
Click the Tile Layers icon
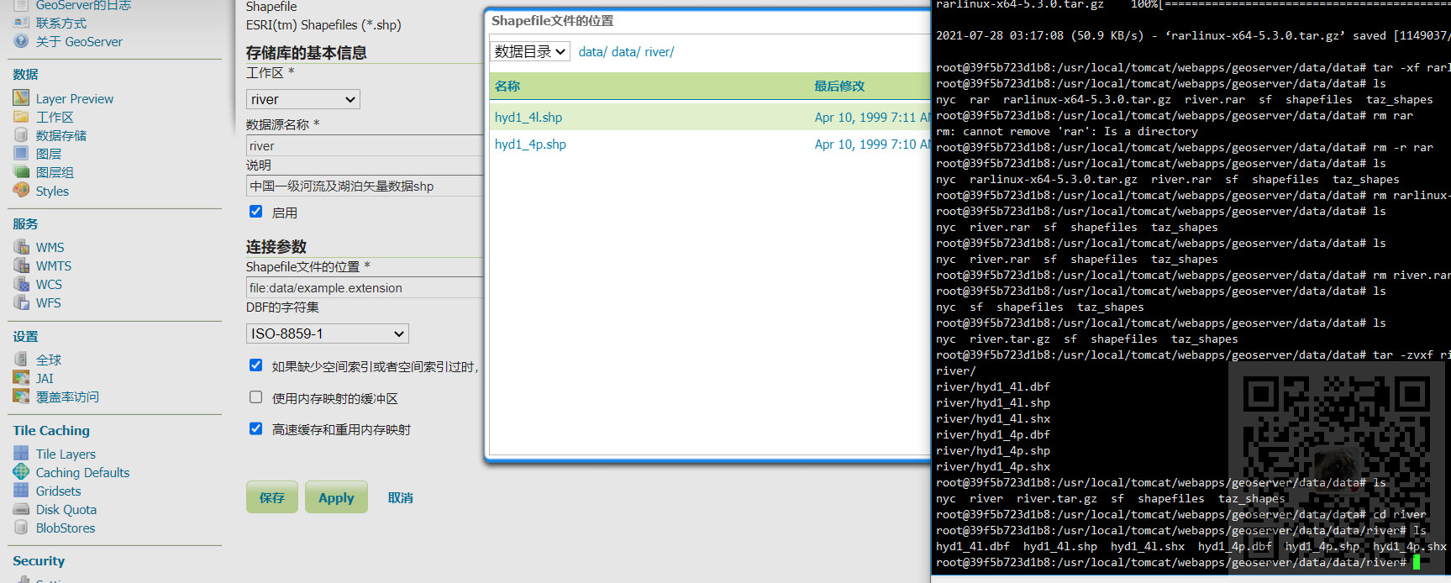[21, 454]
